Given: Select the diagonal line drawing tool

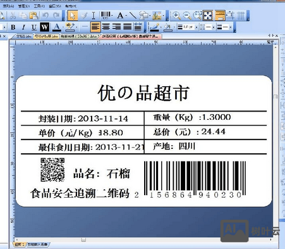Looking at the screenshot, I should click(x=133, y=16).
